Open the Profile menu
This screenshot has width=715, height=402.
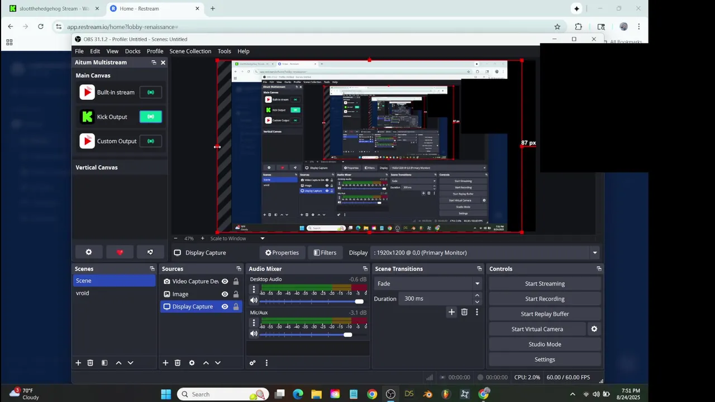click(x=155, y=51)
